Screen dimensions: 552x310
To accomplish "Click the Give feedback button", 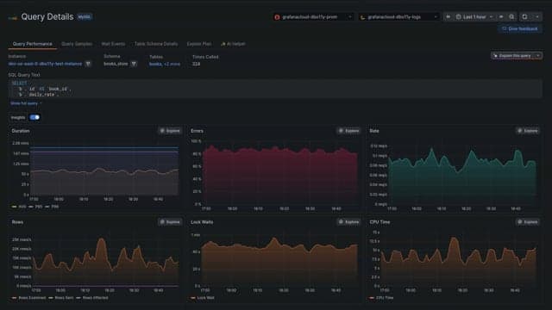I will [519, 28].
